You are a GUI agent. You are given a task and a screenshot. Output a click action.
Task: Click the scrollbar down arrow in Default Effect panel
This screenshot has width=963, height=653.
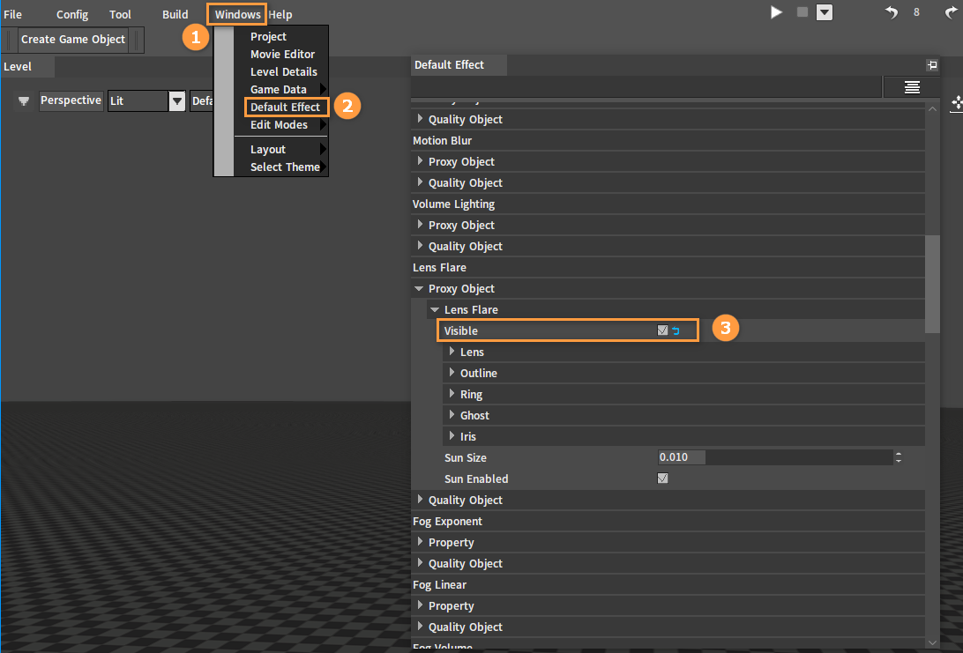[x=932, y=642]
